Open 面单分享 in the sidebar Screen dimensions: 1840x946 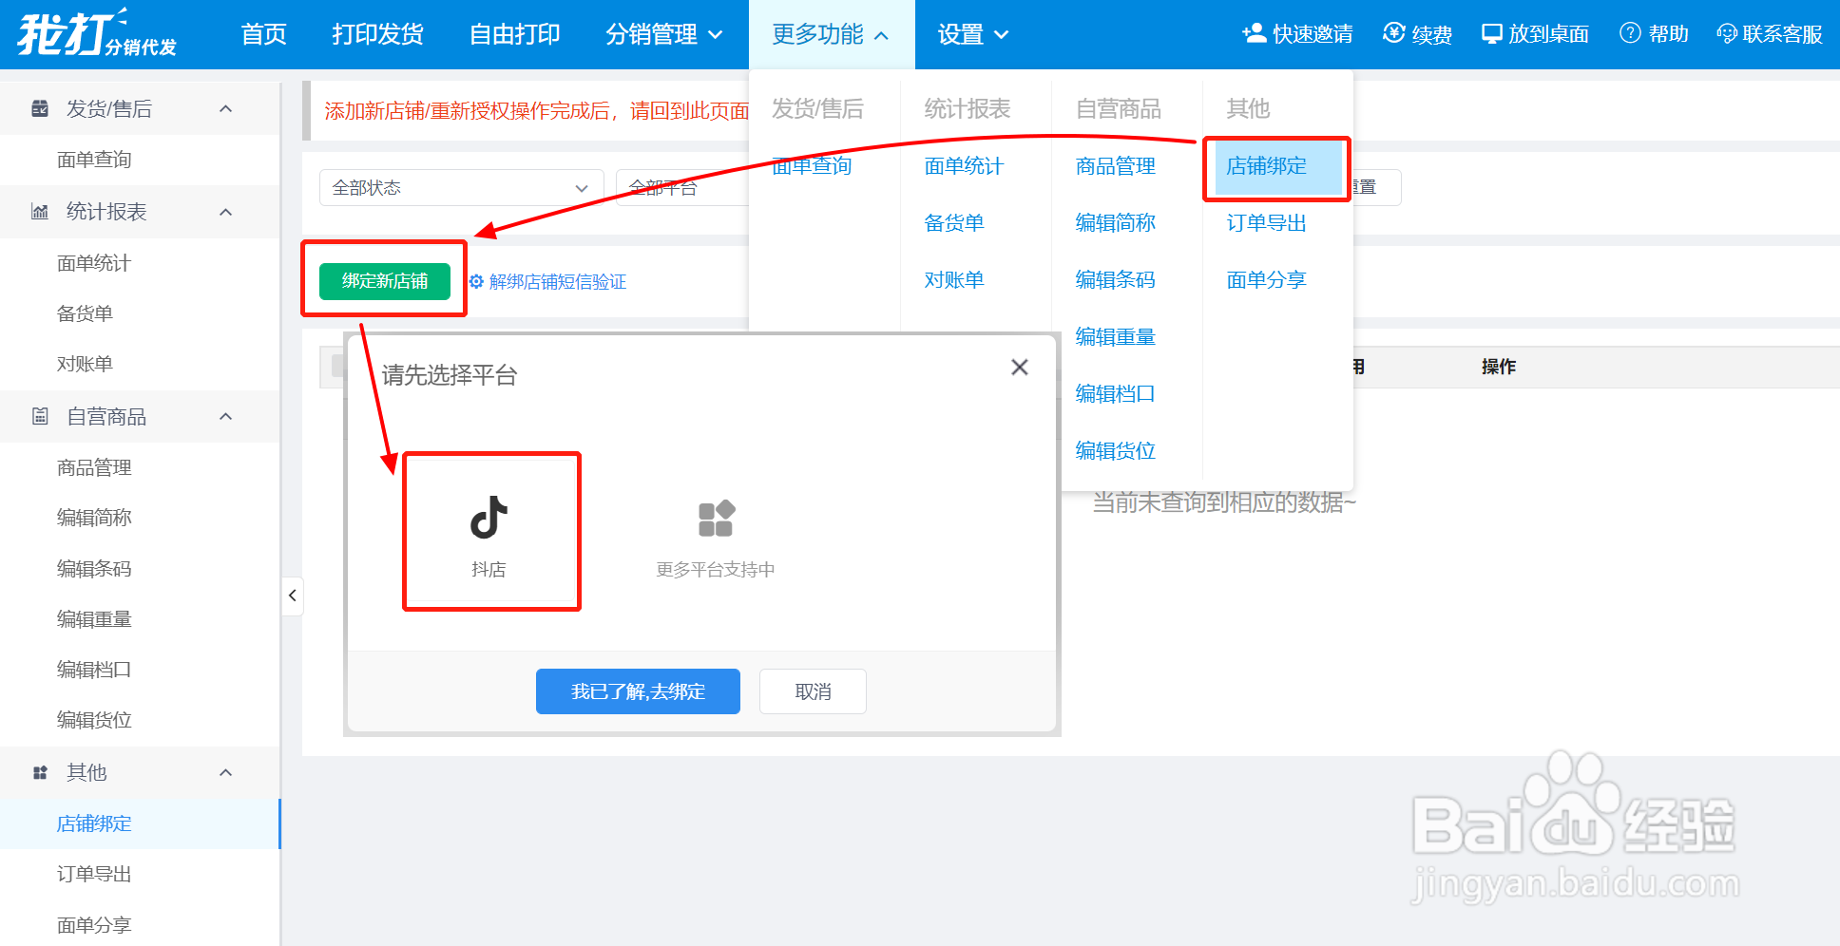(94, 925)
